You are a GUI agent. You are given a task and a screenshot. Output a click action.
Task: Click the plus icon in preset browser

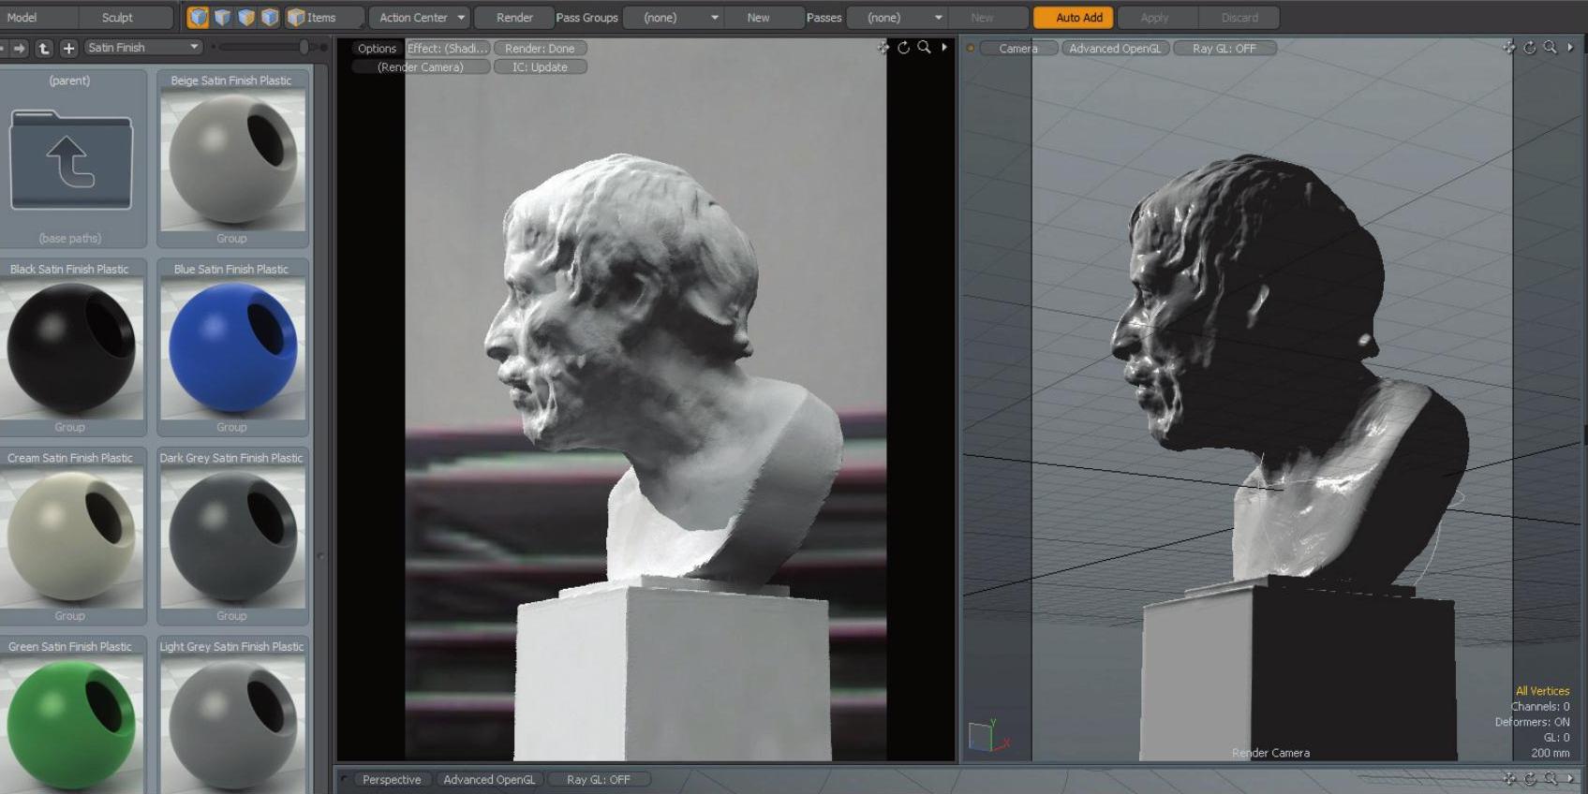[x=68, y=48]
